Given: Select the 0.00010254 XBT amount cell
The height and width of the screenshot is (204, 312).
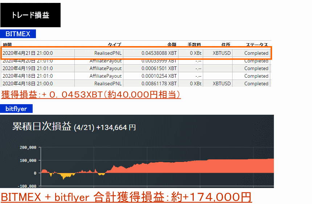Looking at the screenshot, I should coord(159,76).
